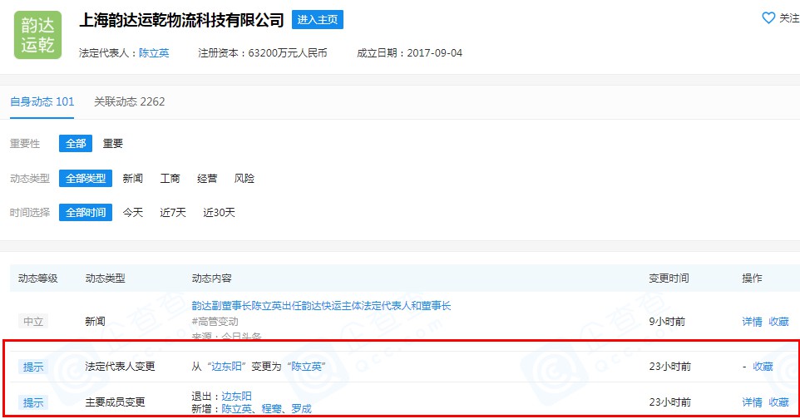
Task: Click the 动态类型 column header
Action: [x=105, y=279]
